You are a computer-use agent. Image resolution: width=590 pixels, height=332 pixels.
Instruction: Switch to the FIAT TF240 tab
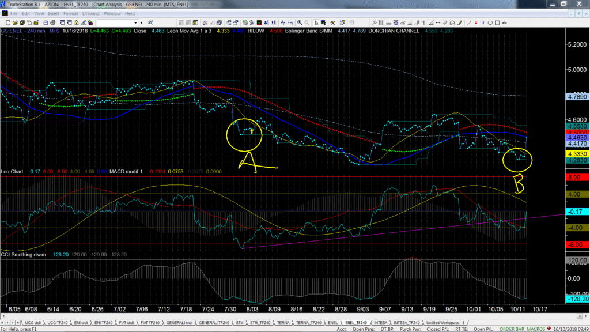click(150, 323)
